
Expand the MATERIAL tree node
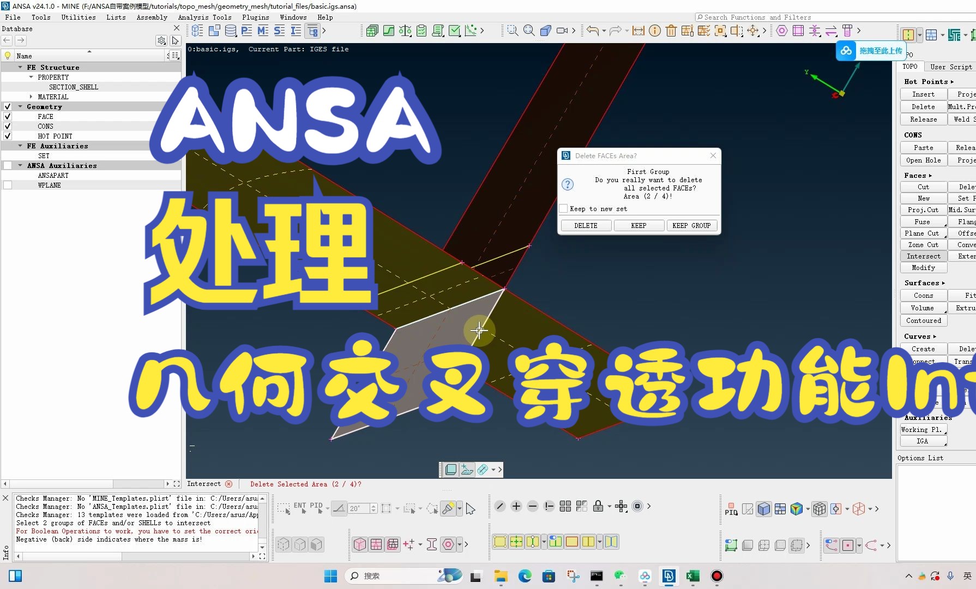coord(31,97)
